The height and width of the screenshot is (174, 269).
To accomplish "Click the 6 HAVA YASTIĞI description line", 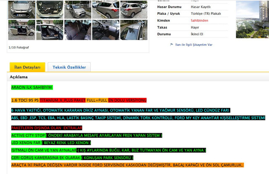I will 121,111.
